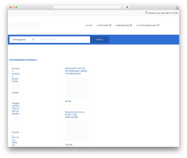This screenshot has width=187, height=158.
Task: Open the POWER SUPPLY FOR PC REFURBISHED link
Action: point(16,109)
